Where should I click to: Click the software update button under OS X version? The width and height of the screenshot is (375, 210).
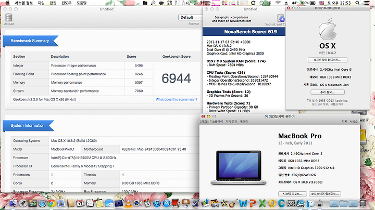coord(328,60)
